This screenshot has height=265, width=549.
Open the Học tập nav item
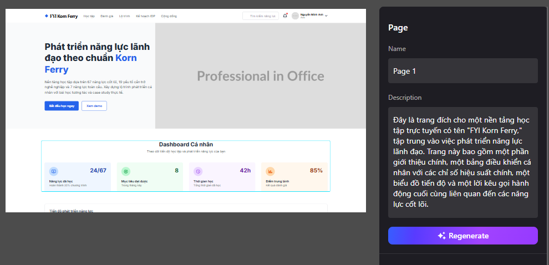pos(89,16)
